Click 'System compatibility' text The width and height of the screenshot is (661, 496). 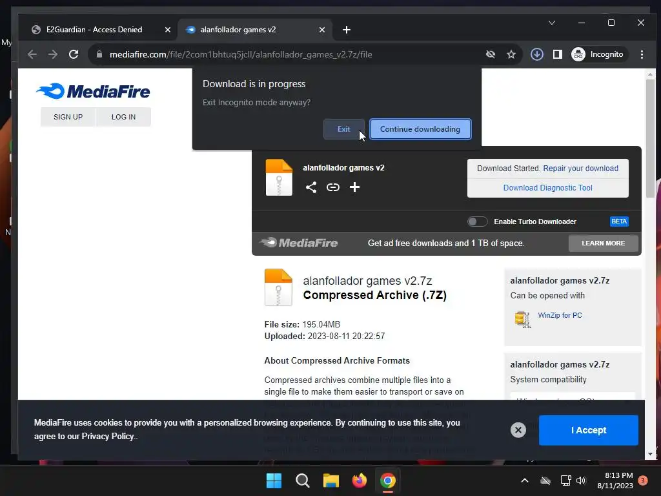(548, 380)
